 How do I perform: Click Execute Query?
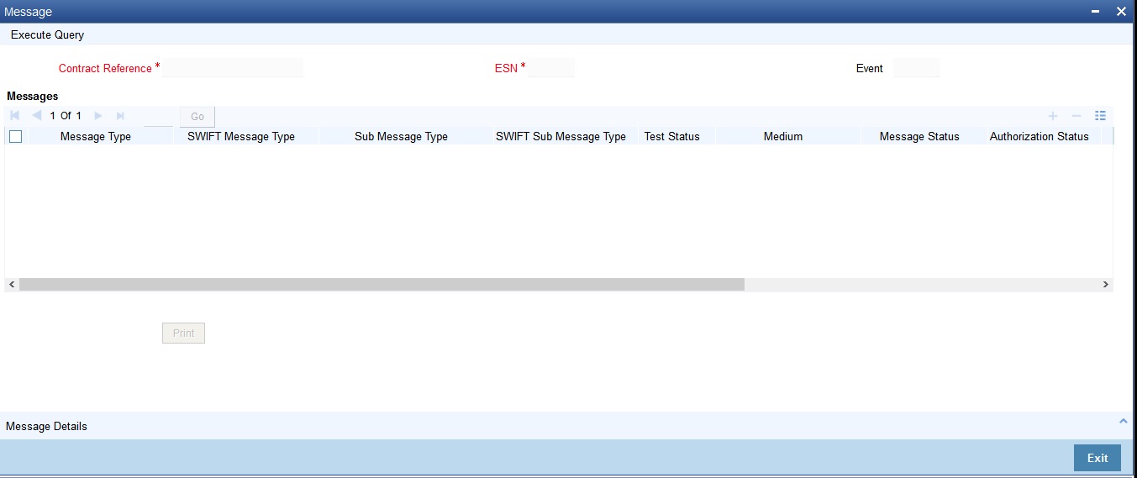tap(47, 35)
